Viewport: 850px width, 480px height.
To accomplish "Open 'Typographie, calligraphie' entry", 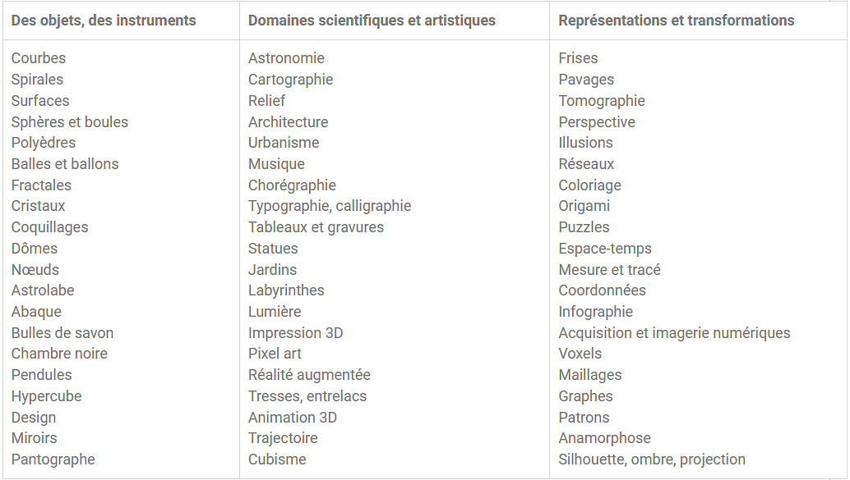I will pos(330,206).
